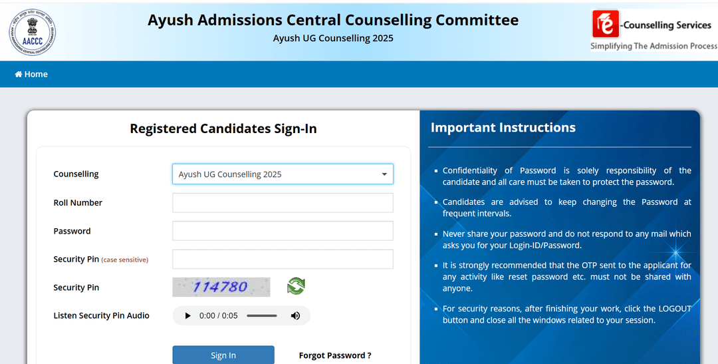Click the AACCC emblem logo
Screen dimensions: 718x364
[x=33, y=32]
